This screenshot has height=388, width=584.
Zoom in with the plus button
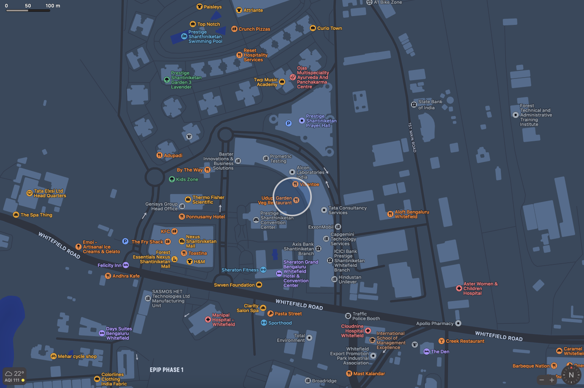click(x=552, y=380)
